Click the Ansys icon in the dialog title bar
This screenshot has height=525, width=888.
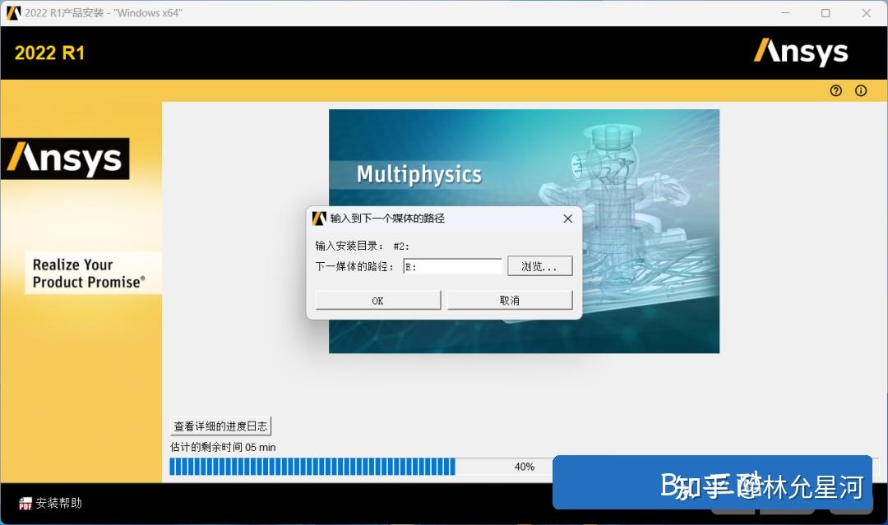[x=319, y=219]
